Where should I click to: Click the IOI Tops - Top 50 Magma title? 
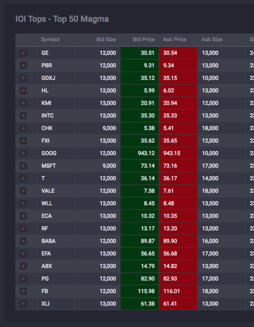[x=62, y=19]
